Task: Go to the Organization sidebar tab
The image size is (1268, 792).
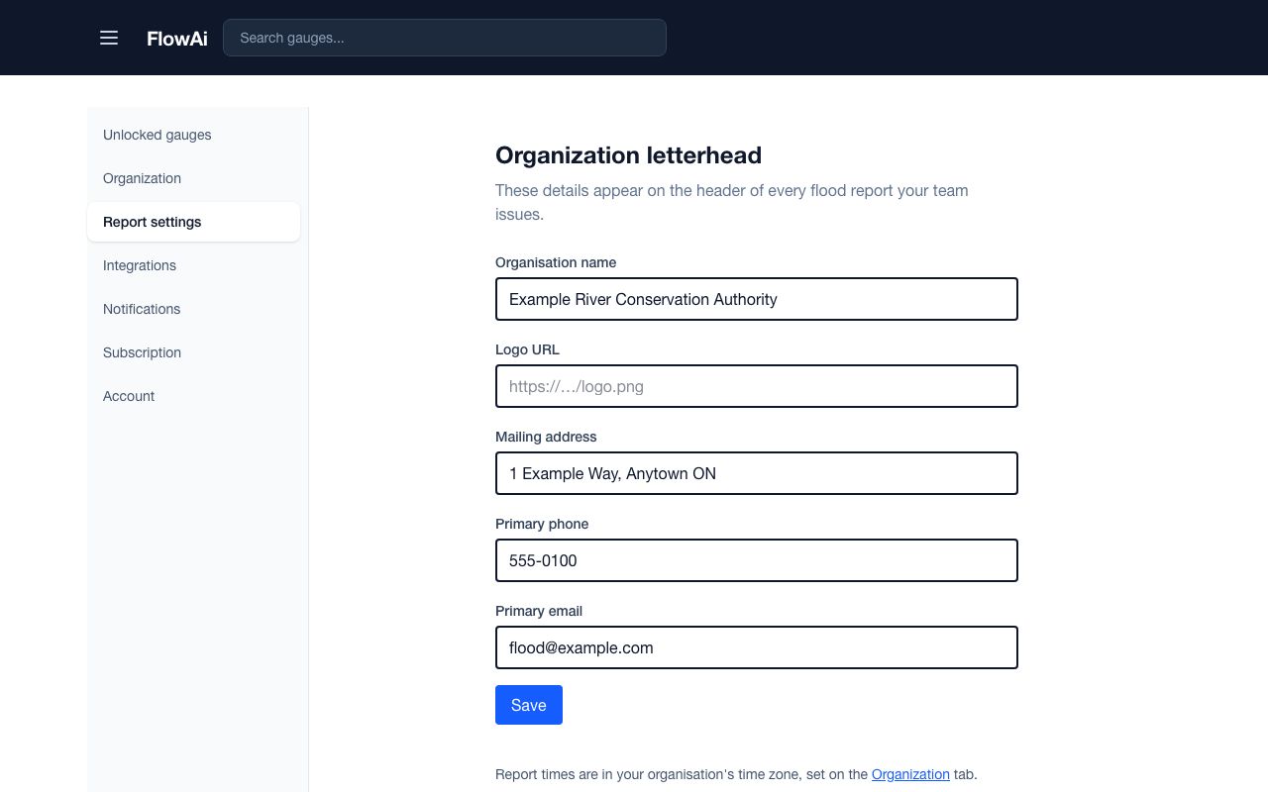Action: click(x=194, y=178)
